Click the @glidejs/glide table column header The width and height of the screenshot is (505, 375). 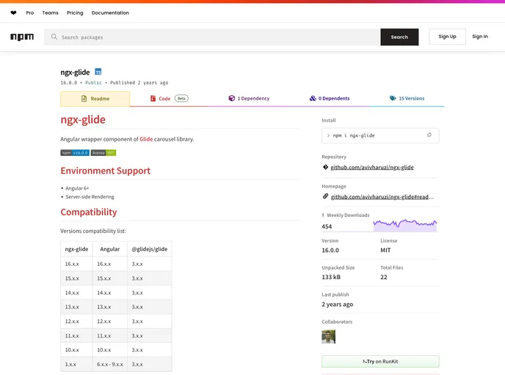coord(150,249)
